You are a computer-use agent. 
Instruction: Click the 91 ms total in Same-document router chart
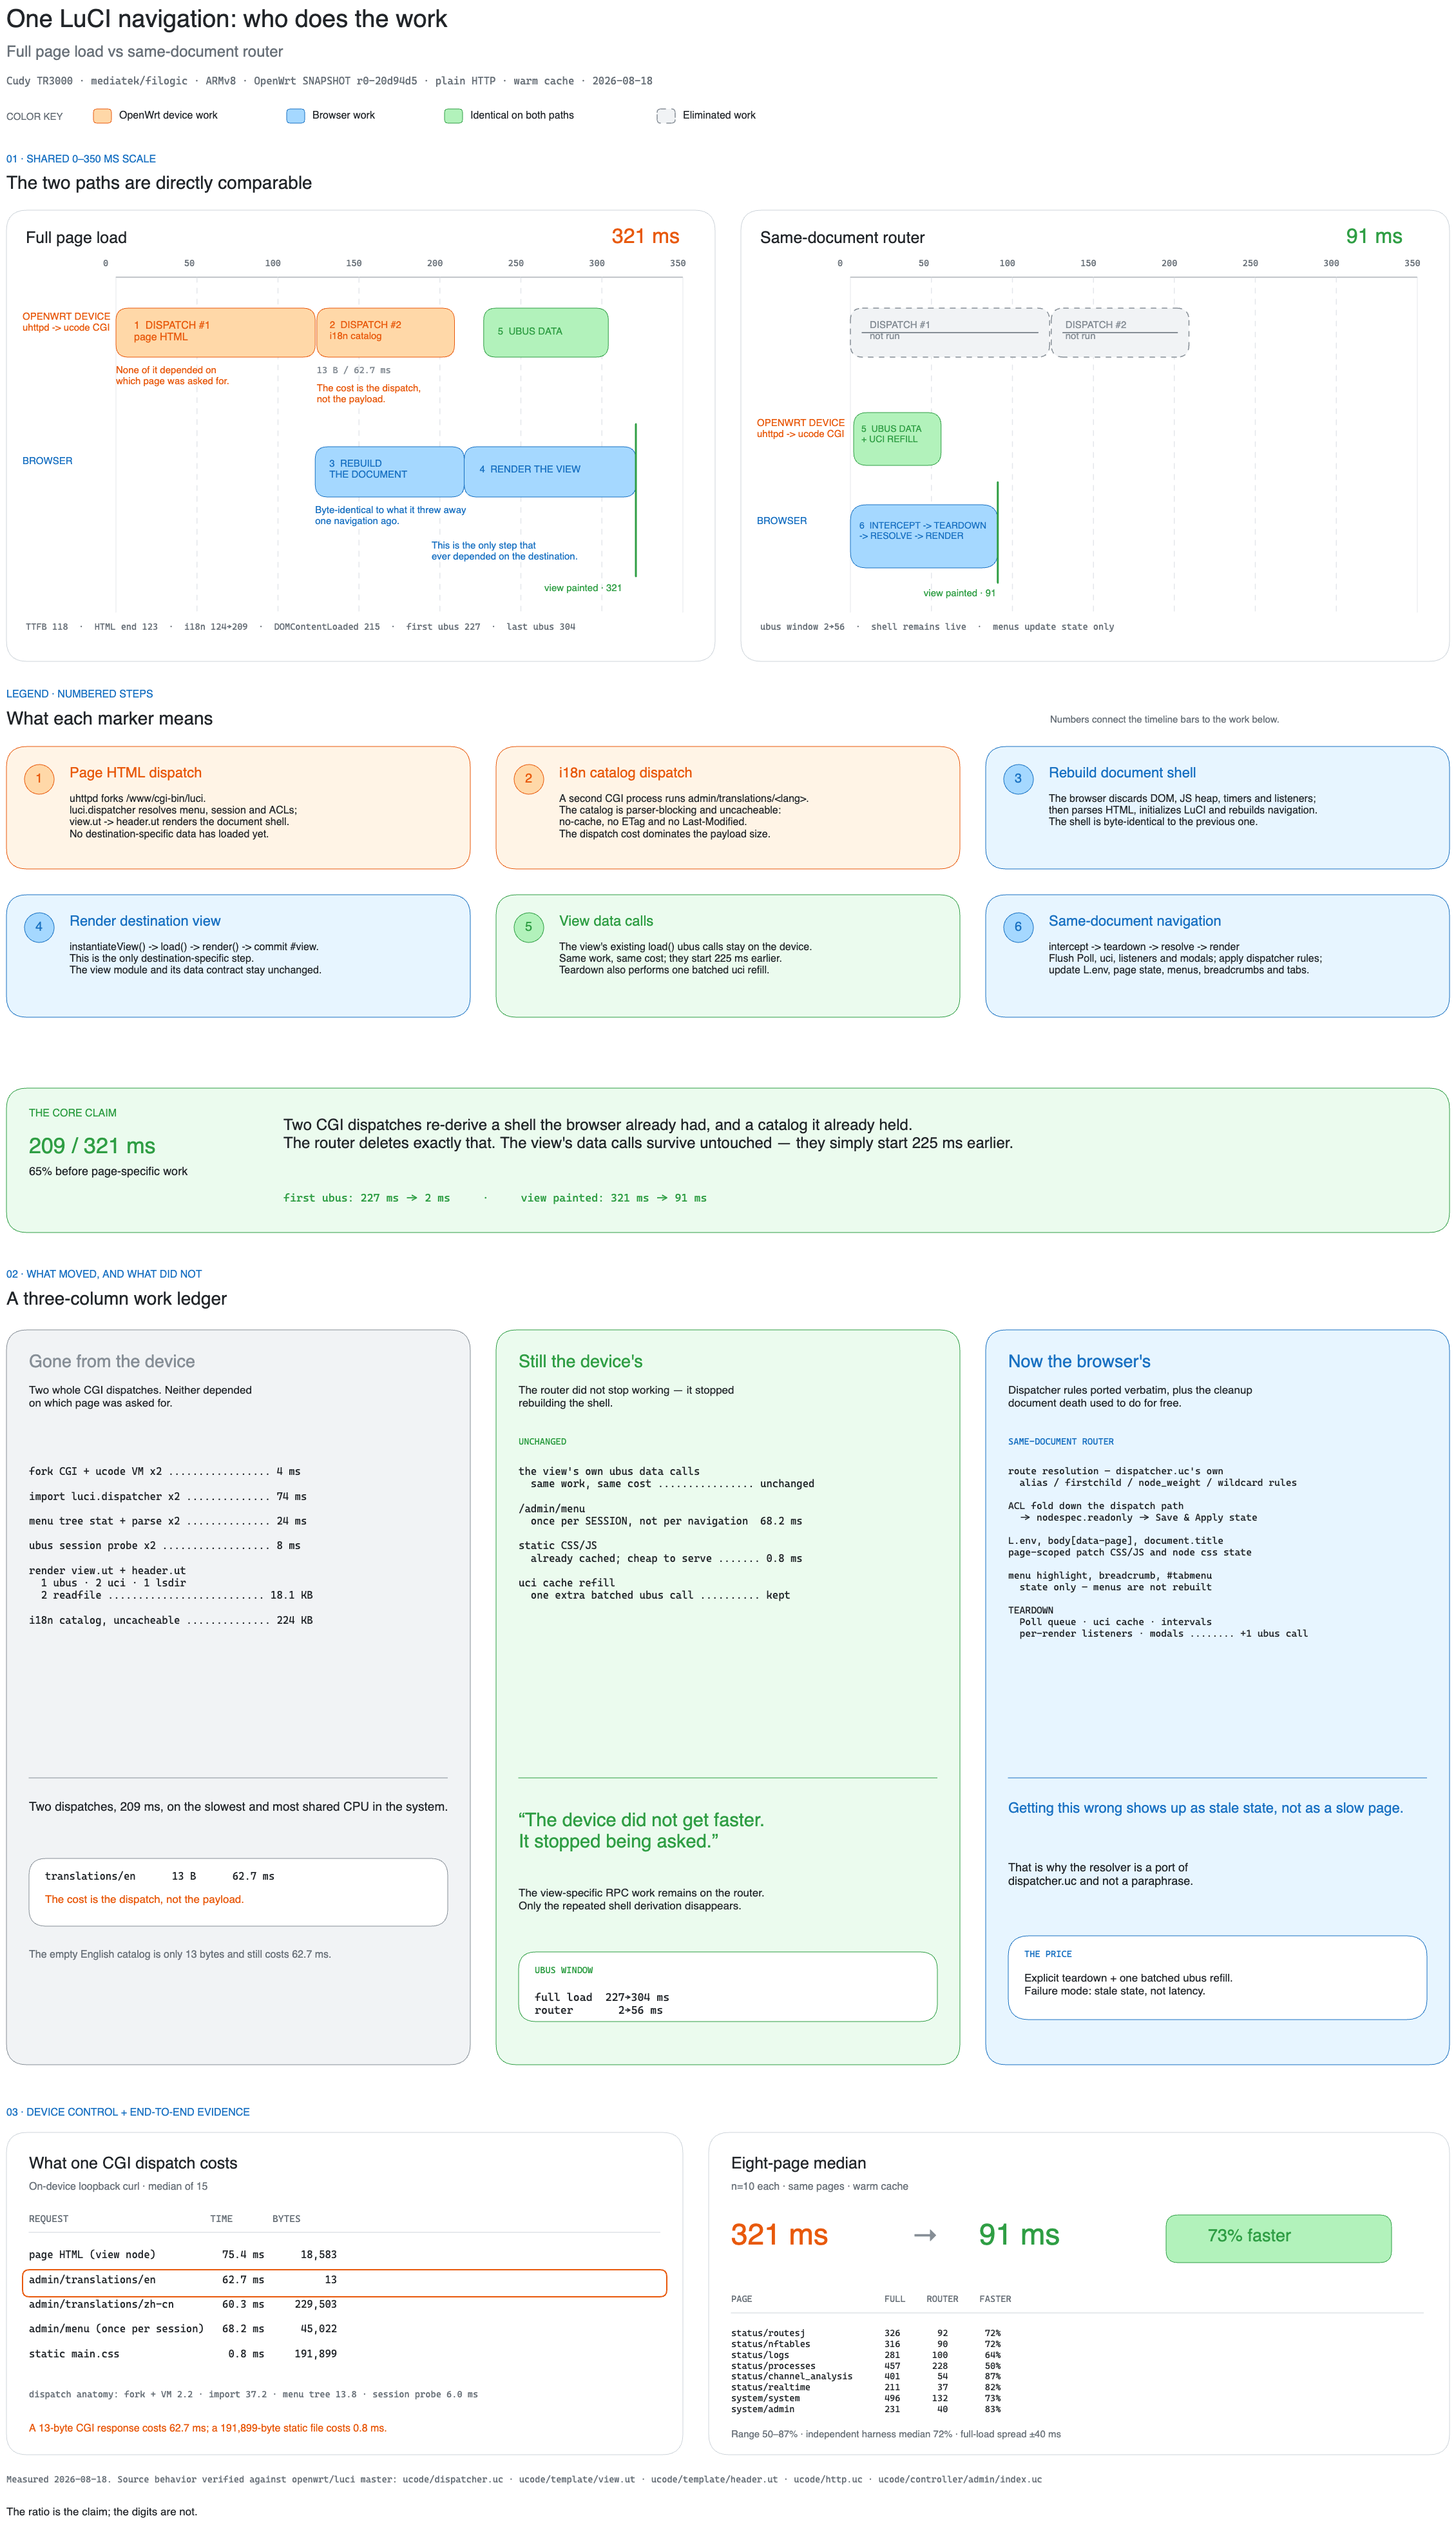pos(1374,236)
